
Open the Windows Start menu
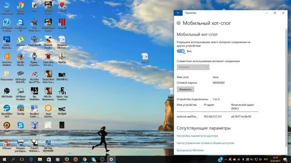pos(4,159)
